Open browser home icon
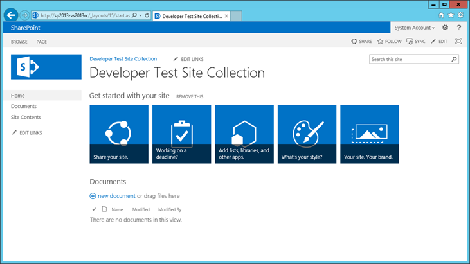This screenshot has height=264, width=470. pyautogui.click(x=441, y=15)
